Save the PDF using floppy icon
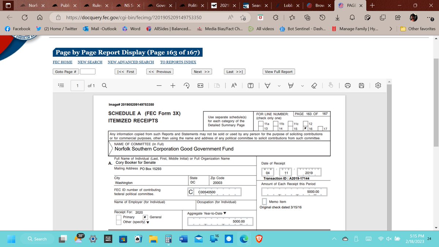Viewport: 439px width, 247px height. point(361,86)
